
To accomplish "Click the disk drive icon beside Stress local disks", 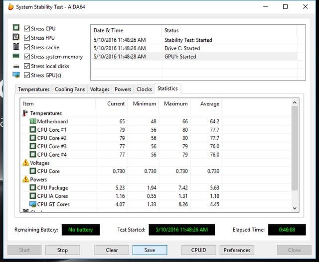I will [16, 66].
